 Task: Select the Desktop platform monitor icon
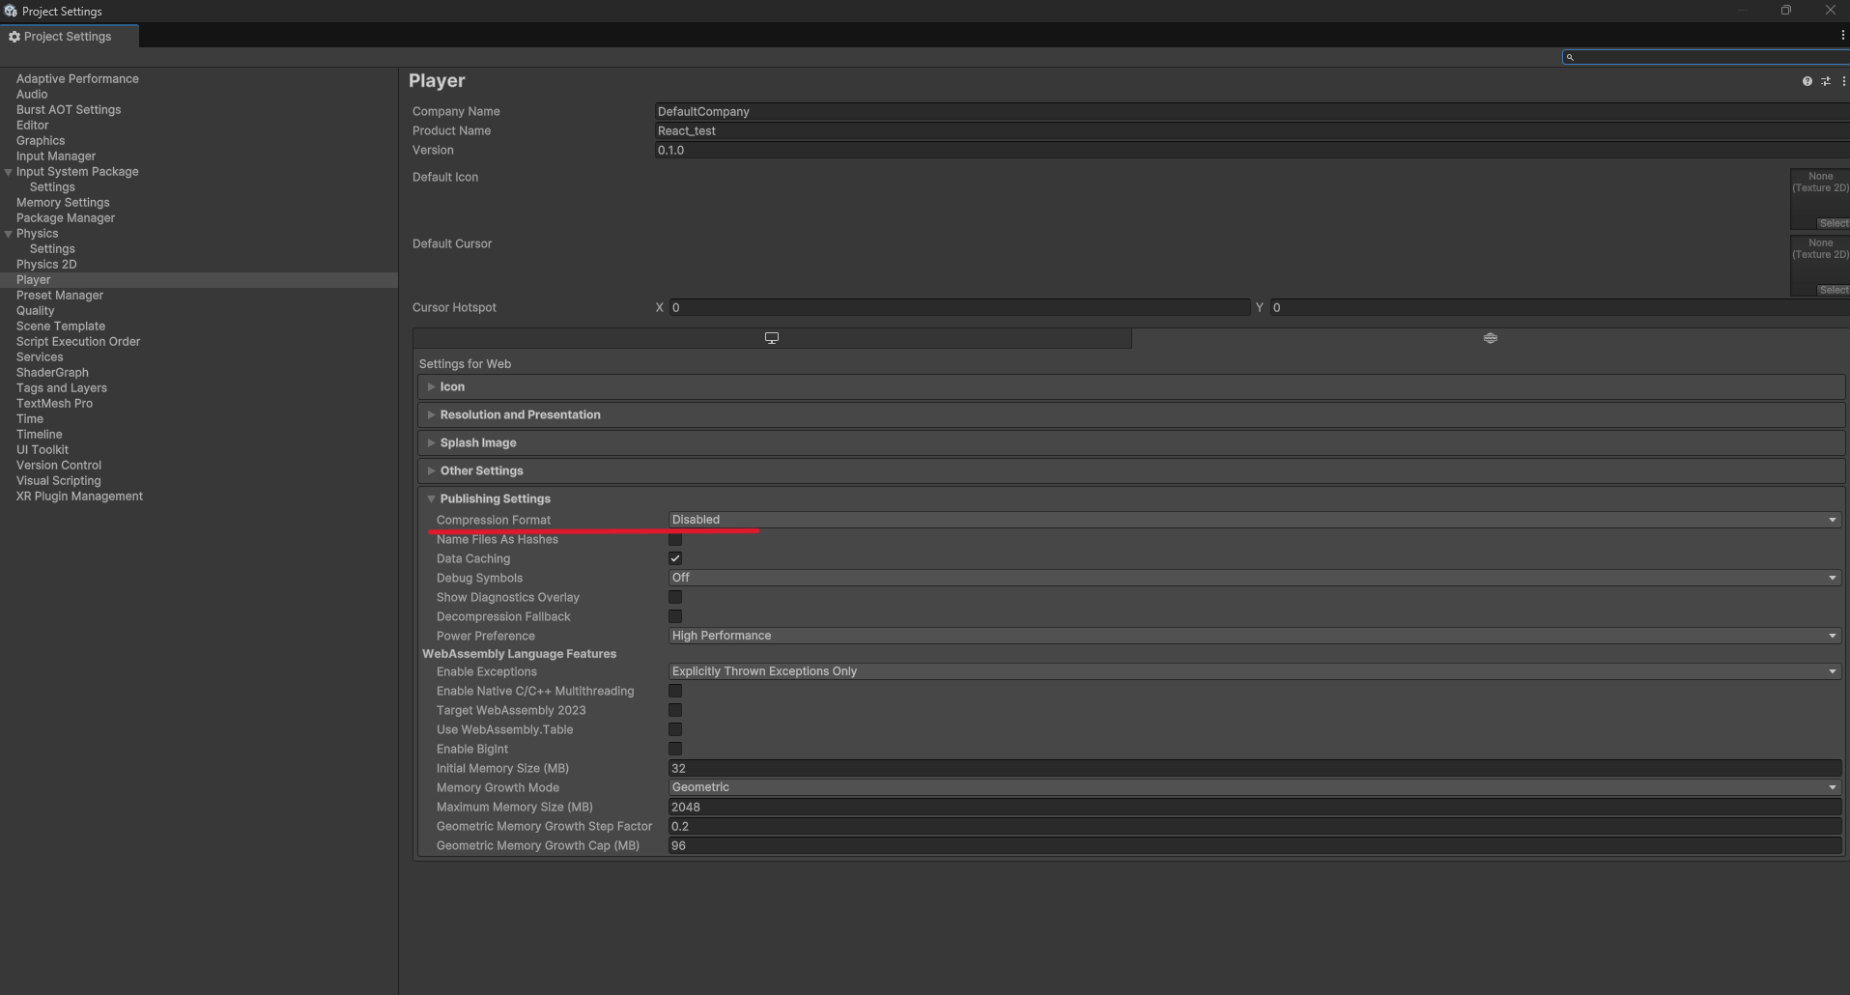(x=771, y=337)
